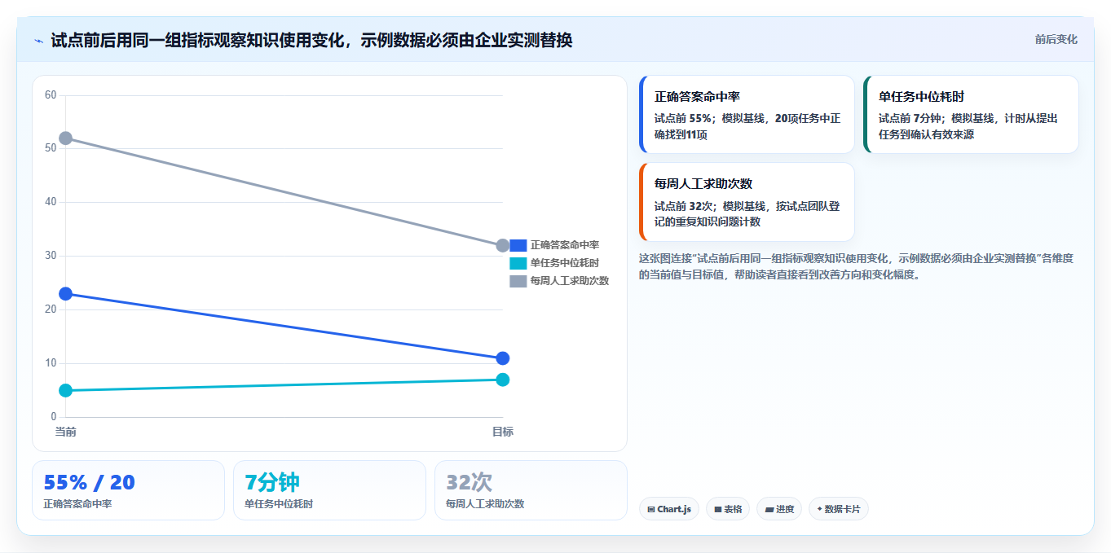Select the gray data point at 目标

[x=503, y=245]
